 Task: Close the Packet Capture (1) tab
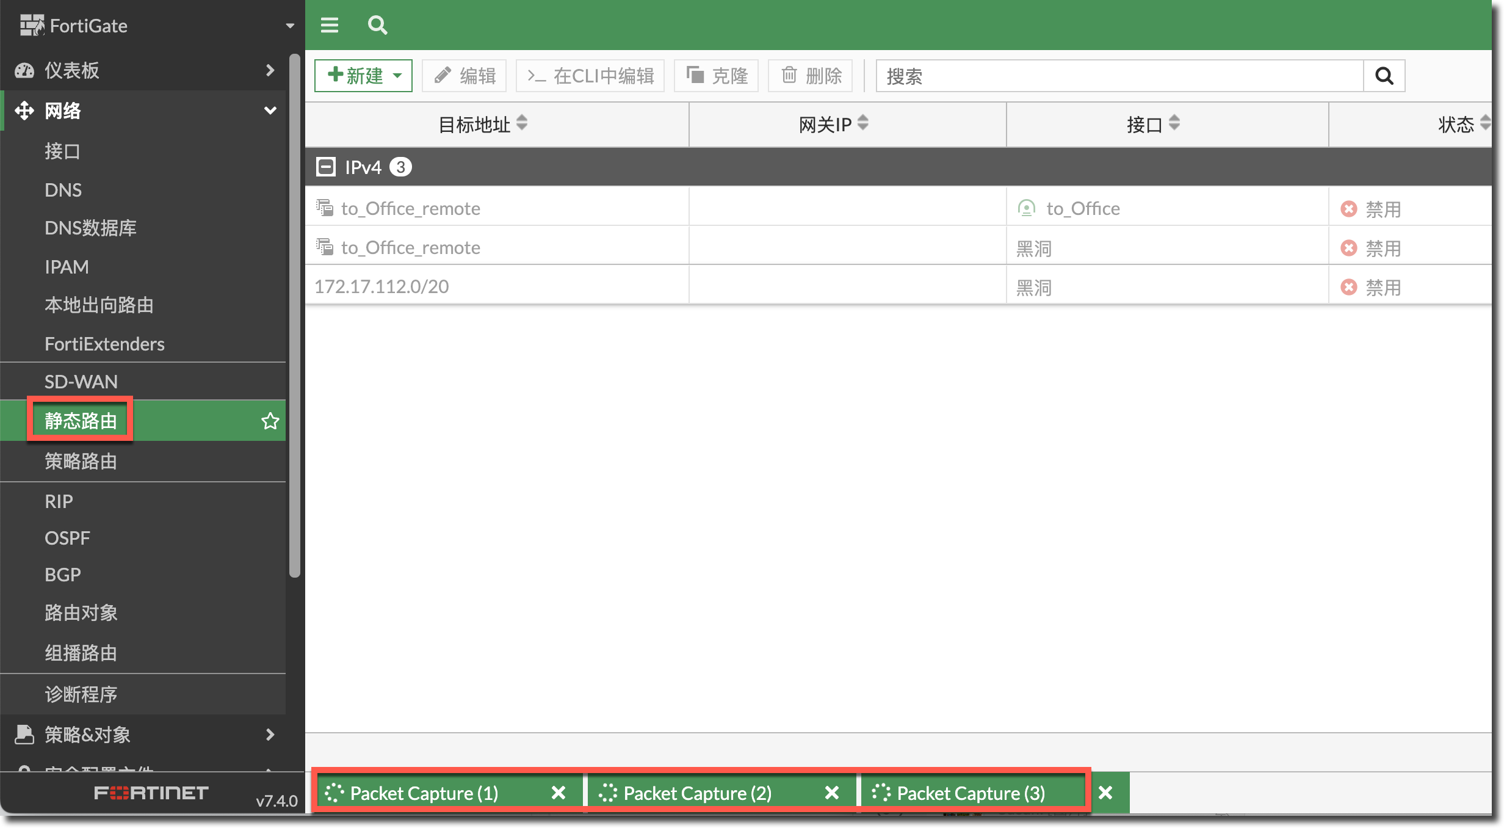tap(558, 793)
